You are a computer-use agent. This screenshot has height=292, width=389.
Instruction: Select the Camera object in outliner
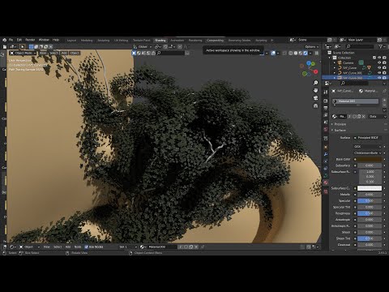pos(348,62)
